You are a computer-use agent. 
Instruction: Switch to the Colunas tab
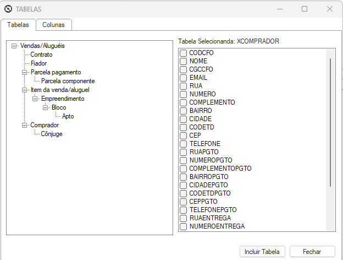coord(54,25)
